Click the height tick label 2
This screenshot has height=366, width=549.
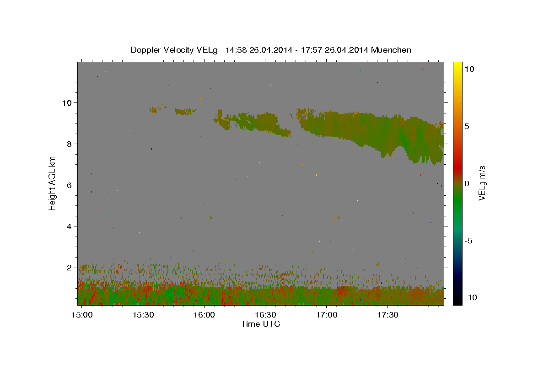click(70, 268)
